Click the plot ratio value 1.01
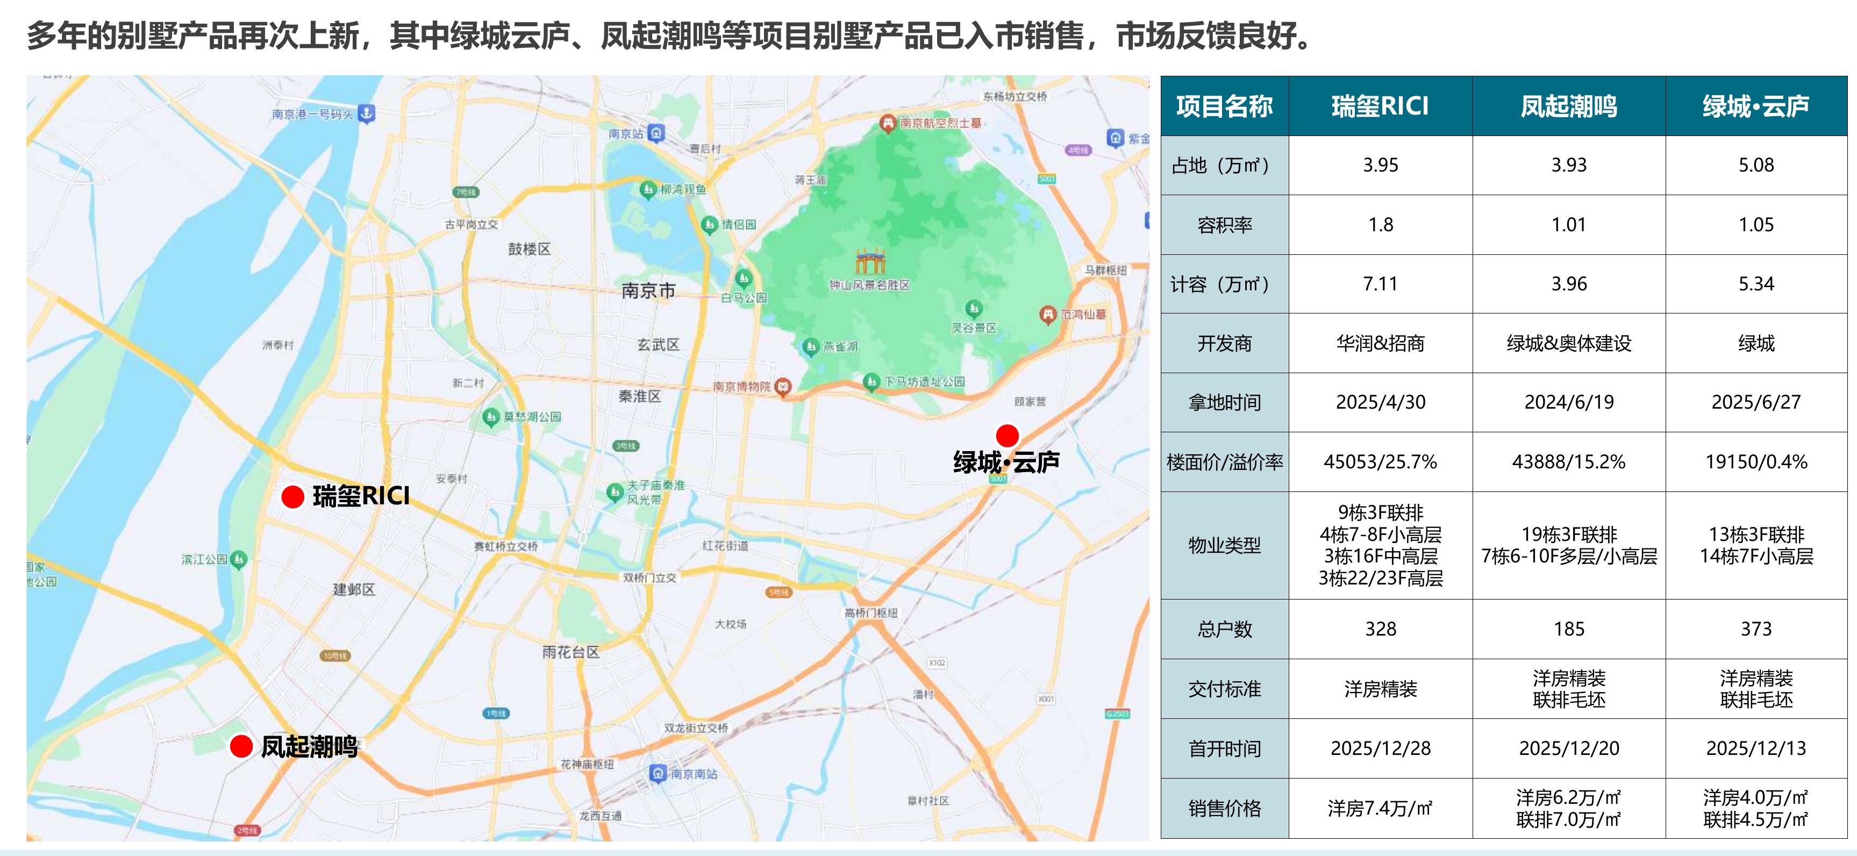Viewport: 1857px width, 856px height. tap(1569, 225)
